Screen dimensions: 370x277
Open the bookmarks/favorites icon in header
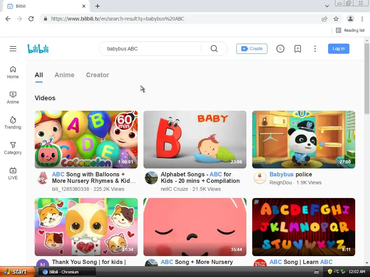point(298,49)
